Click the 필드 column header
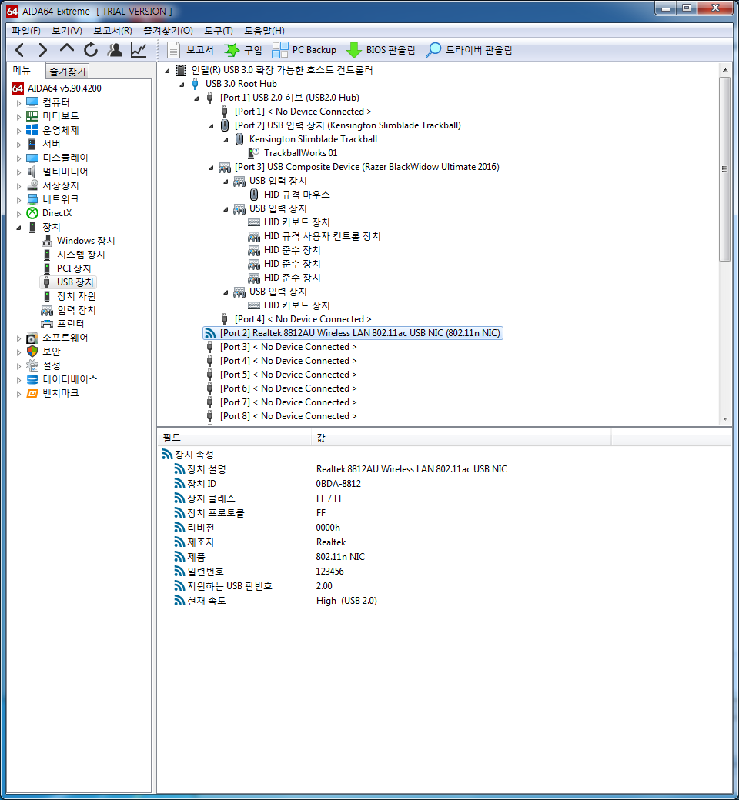Viewport: 739px width, 800px height. [235, 438]
